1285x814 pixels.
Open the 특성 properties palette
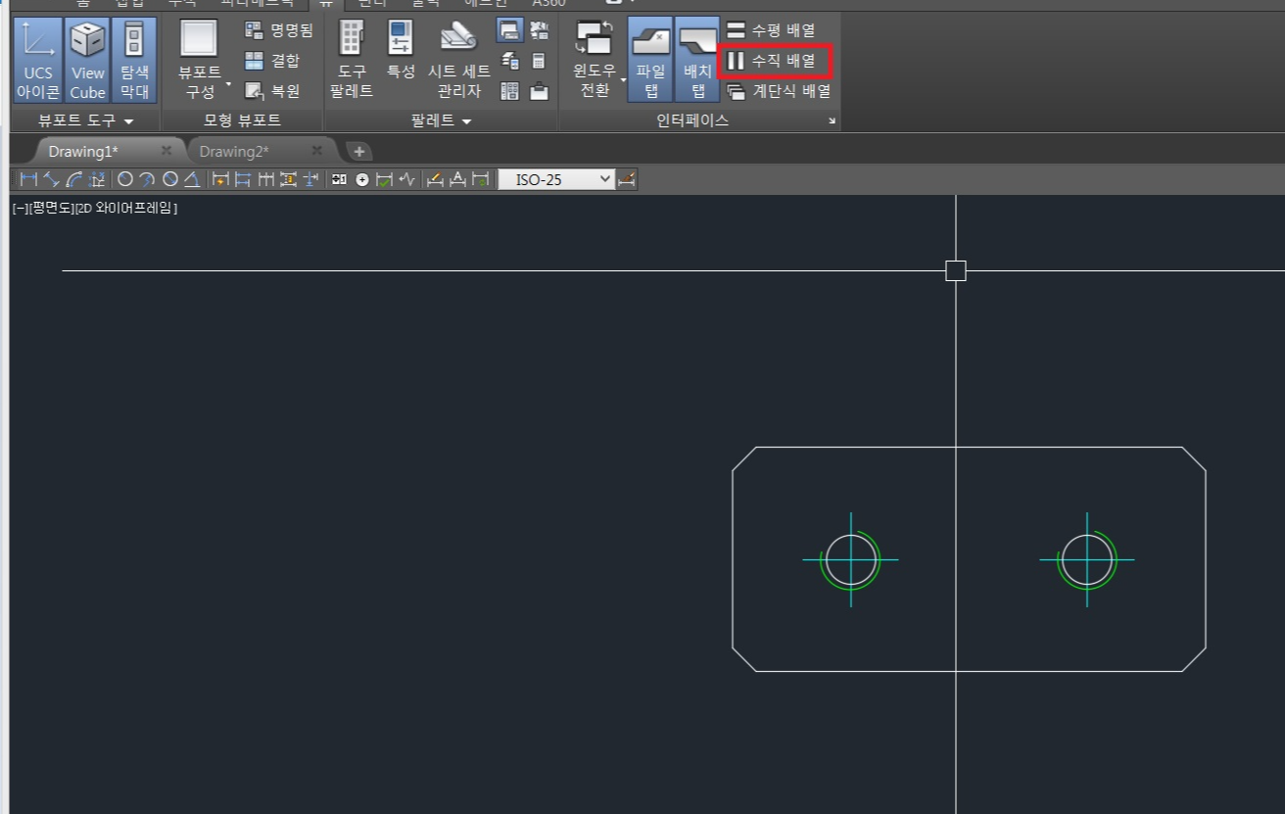click(x=401, y=60)
